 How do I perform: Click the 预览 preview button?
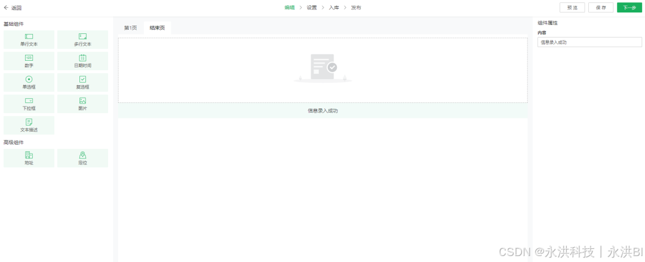572,8
